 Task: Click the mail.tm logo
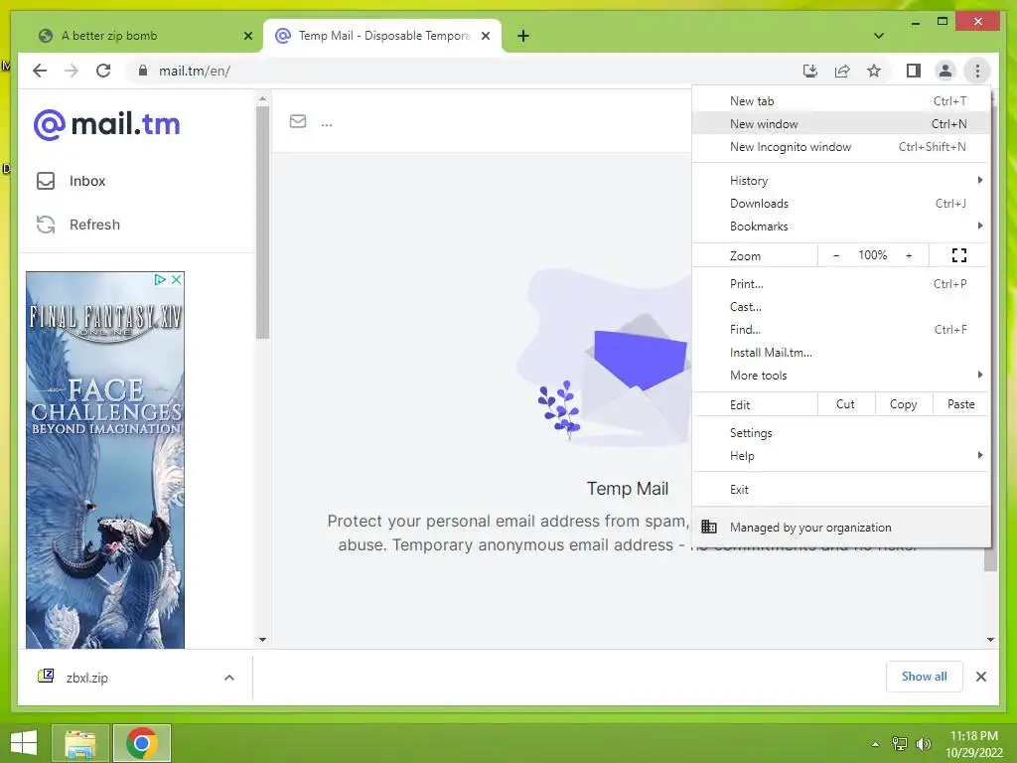[107, 124]
